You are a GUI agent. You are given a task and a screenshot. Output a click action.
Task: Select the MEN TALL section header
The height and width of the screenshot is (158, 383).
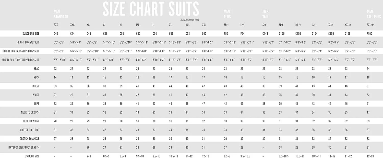pyautogui.click(x=266, y=14)
